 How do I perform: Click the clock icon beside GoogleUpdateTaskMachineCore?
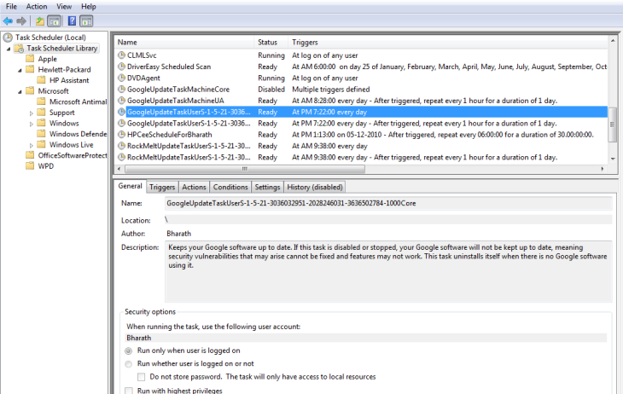(x=121, y=89)
